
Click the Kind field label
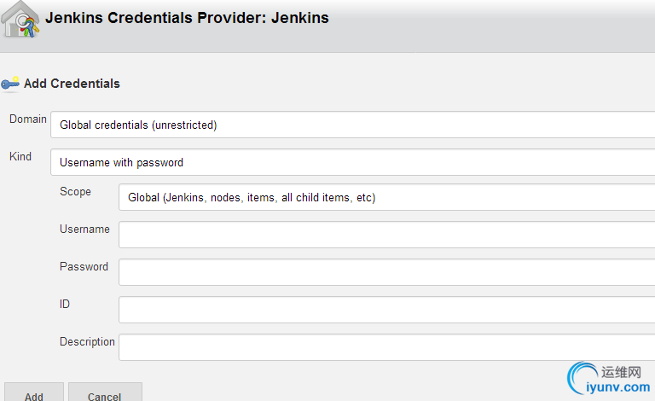click(x=20, y=156)
